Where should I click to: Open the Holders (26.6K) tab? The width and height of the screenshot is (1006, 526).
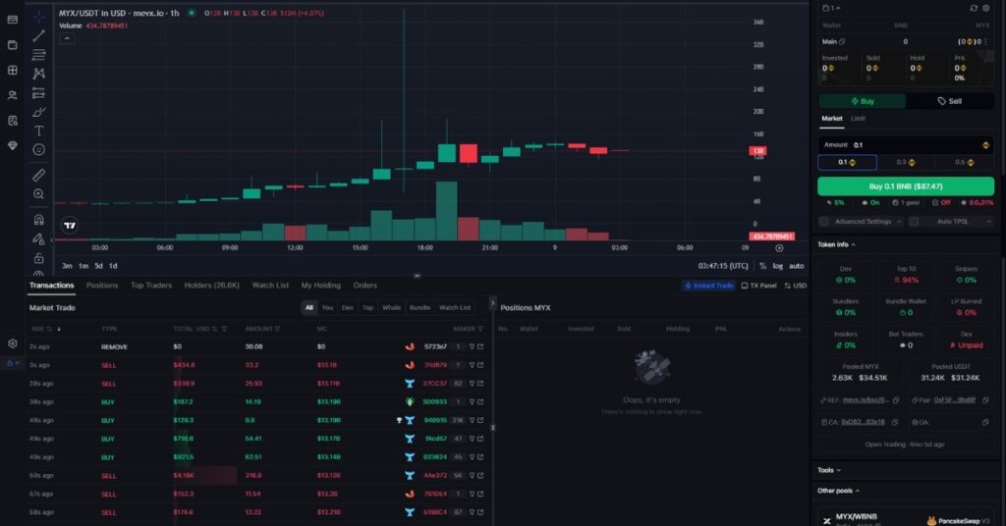[212, 286]
